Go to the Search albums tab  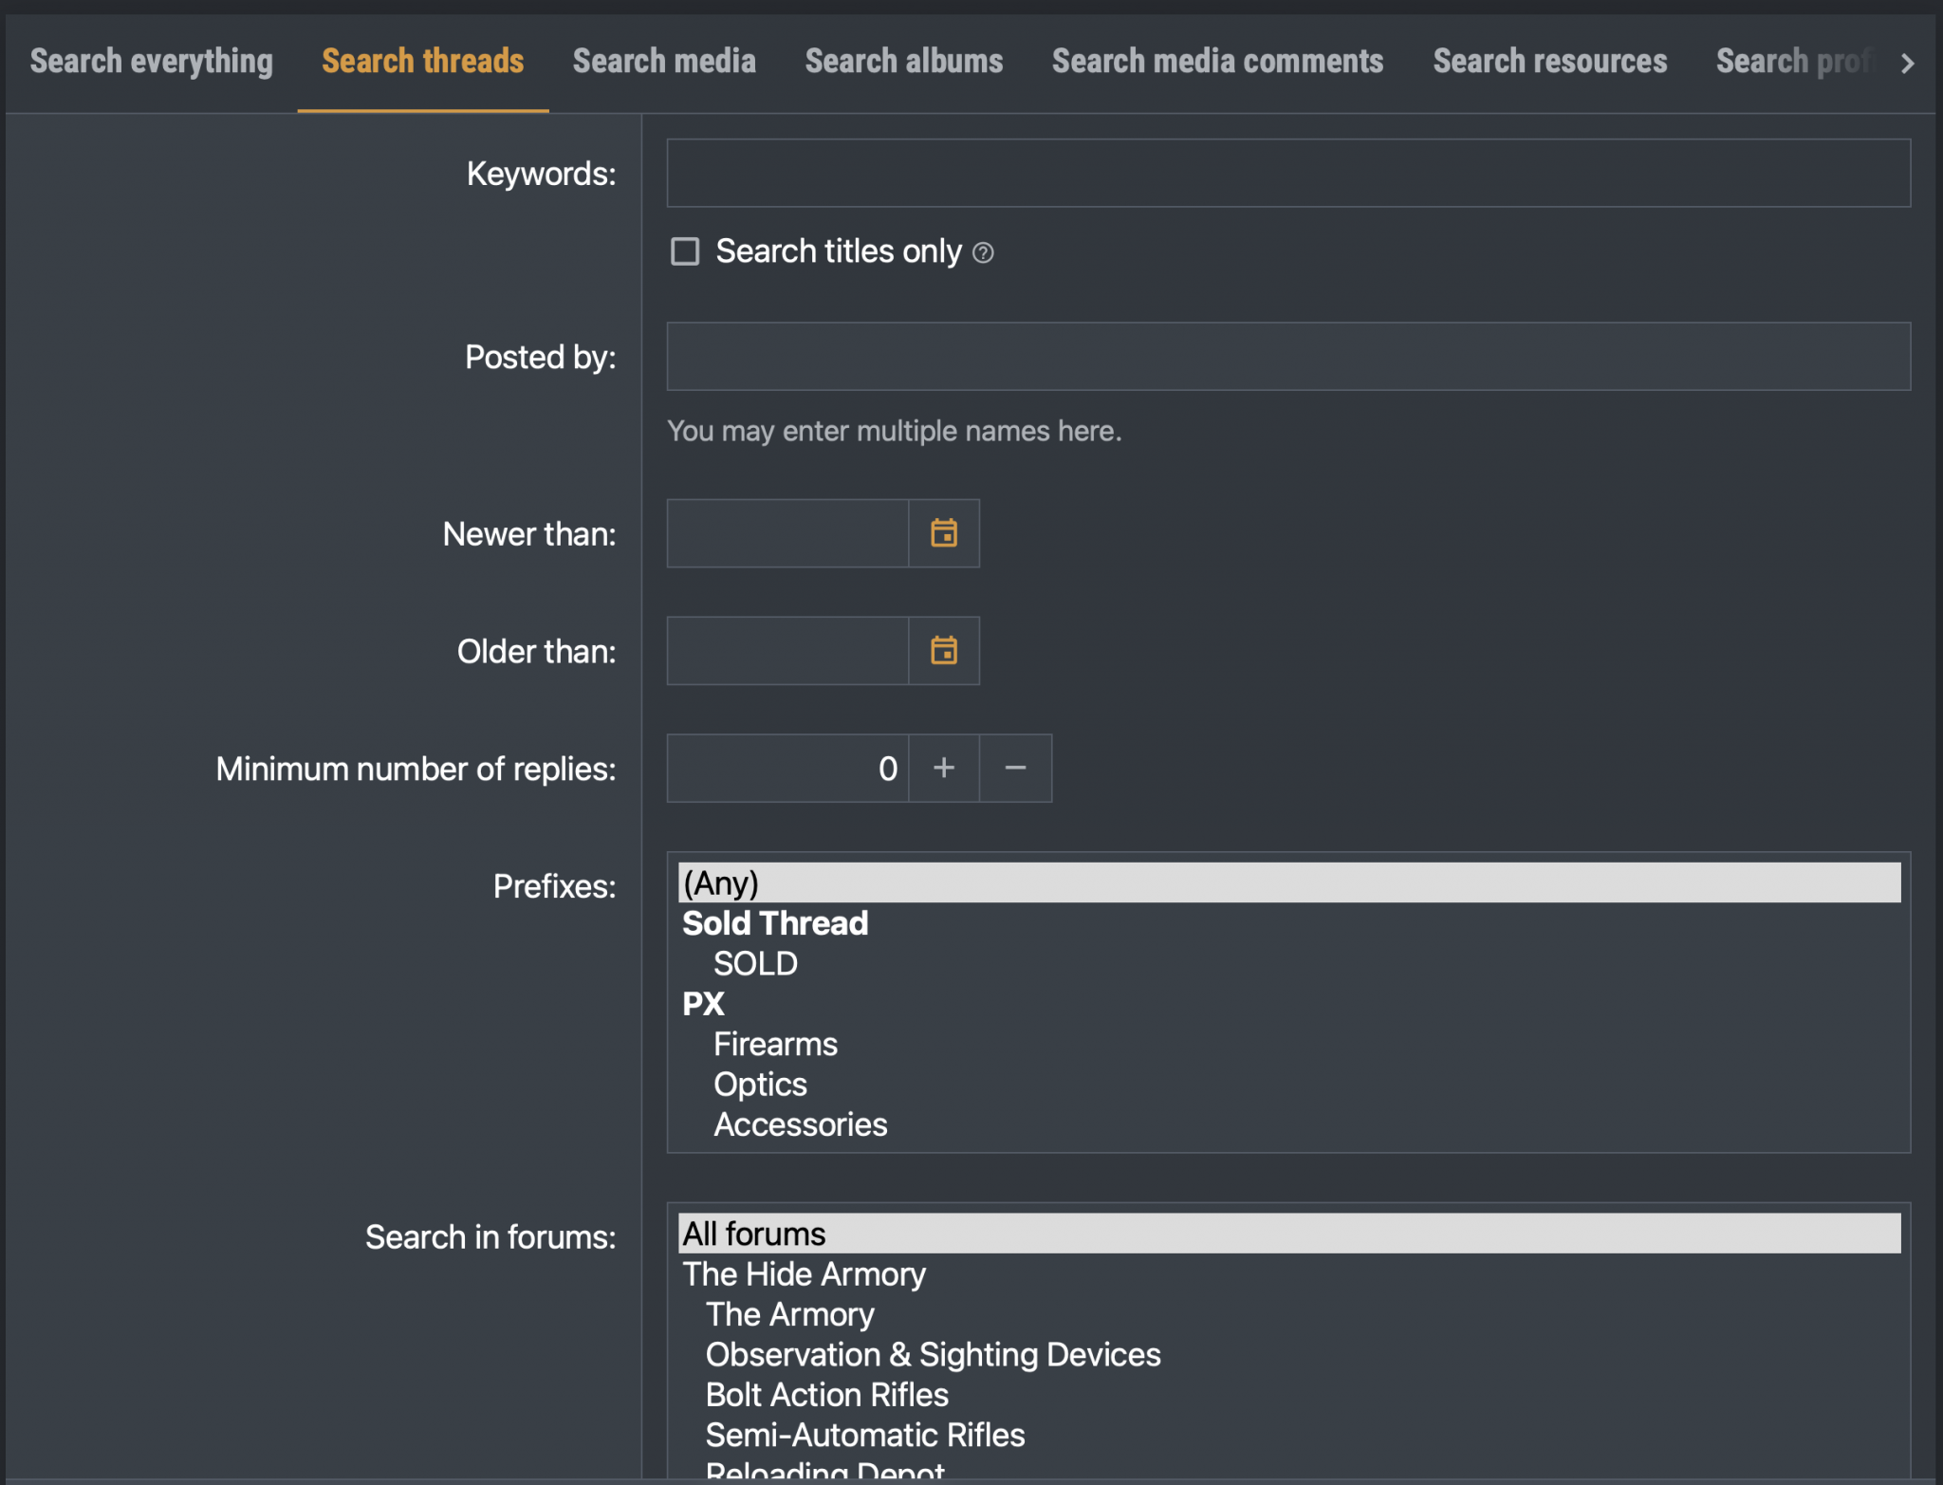click(x=903, y=62)
